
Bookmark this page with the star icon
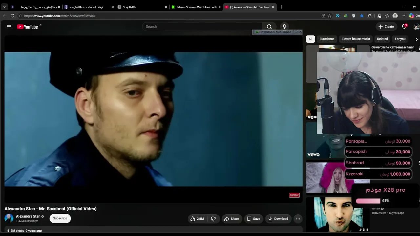pyautogui.click(x=329, y=16)
